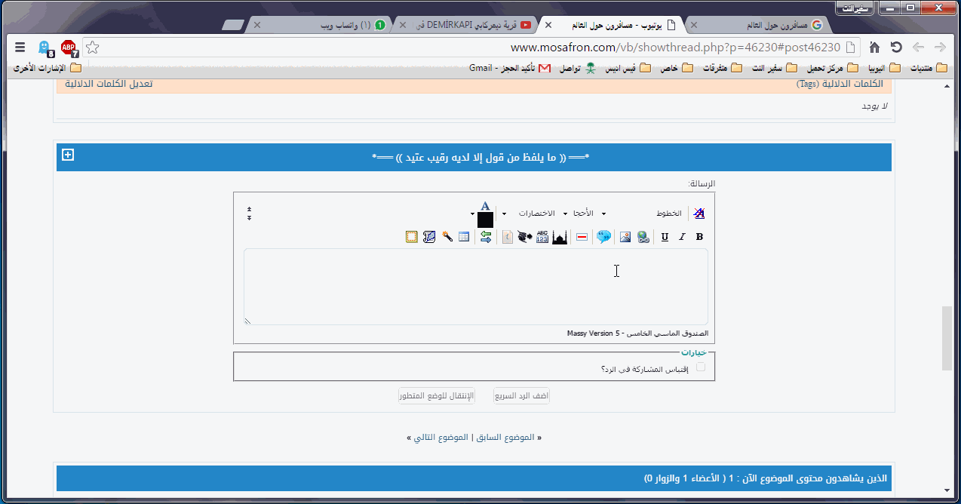Image resolution: width=961 pixels, height=504 pixels.
Task: Open the الأحجا sizes dropdown
Action: (x=588, y=214)
